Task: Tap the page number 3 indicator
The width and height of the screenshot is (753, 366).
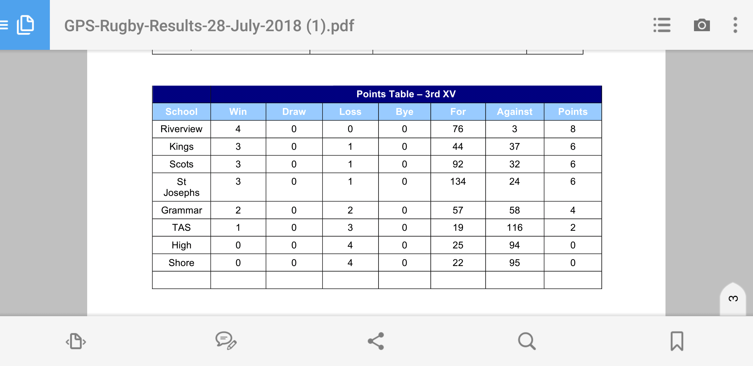Action: tap(733, 299)
